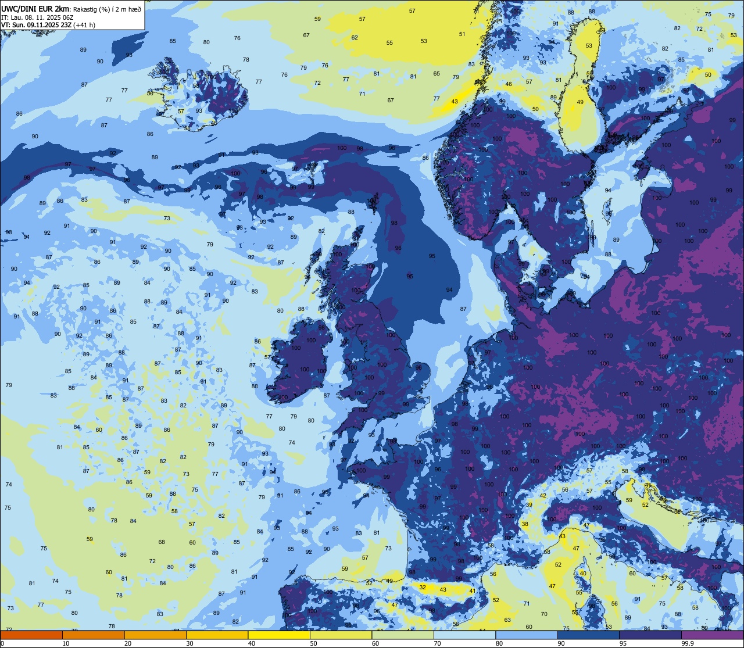Click the navy 95–99.9 legend band
The image size is (744, 648).
(650, 635)
